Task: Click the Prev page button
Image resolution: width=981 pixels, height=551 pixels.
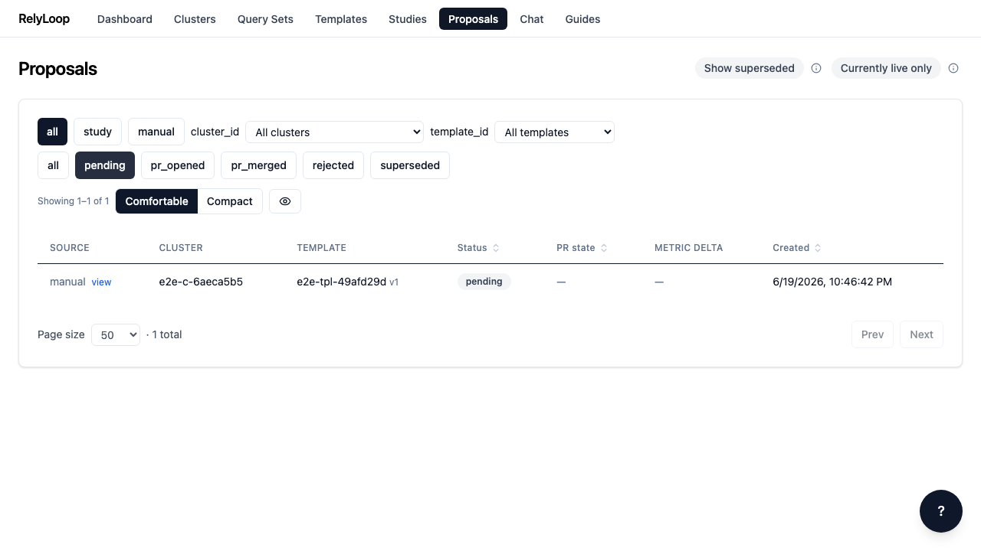Action: [872, 334]
